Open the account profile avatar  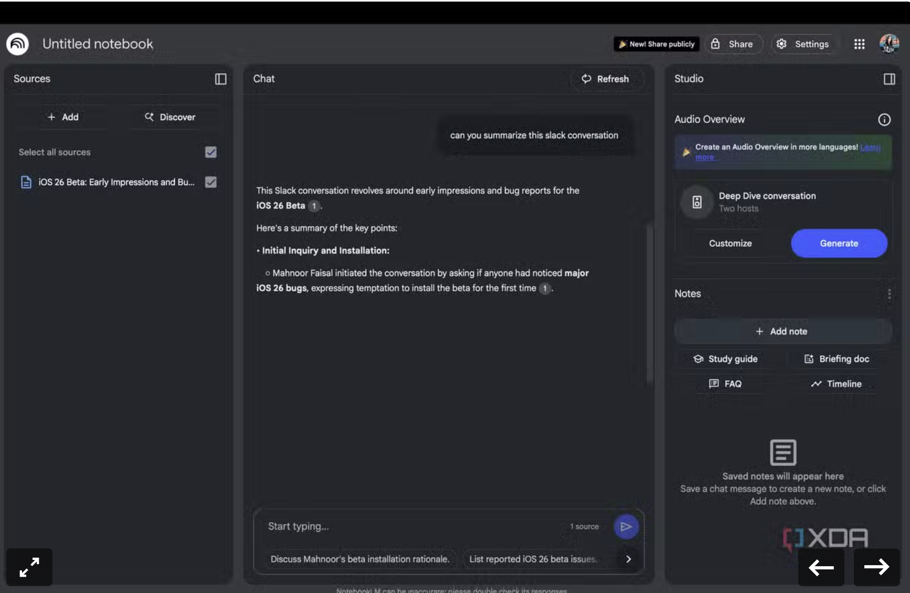point(889,44)
